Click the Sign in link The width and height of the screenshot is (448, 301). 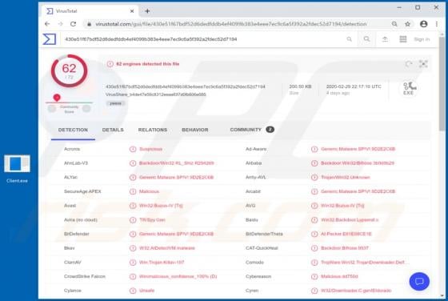tap(422, 39)
